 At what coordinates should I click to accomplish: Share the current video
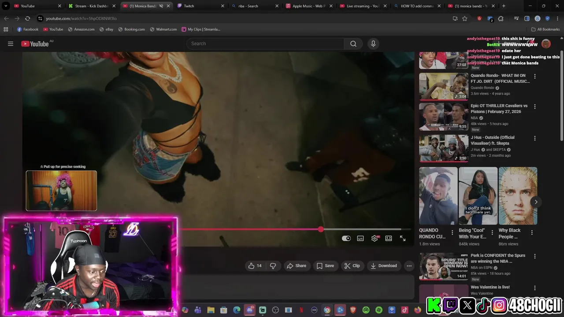coord(296,265)
